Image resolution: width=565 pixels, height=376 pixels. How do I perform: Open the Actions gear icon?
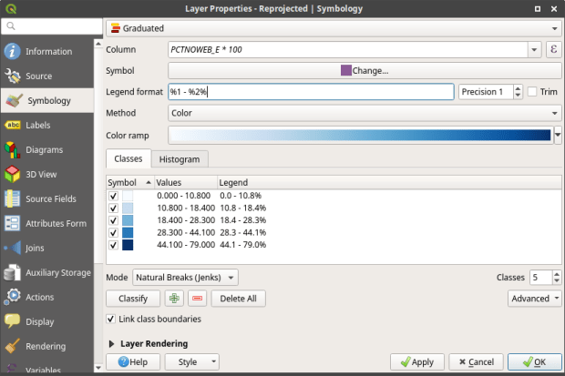tap(12, 297)
